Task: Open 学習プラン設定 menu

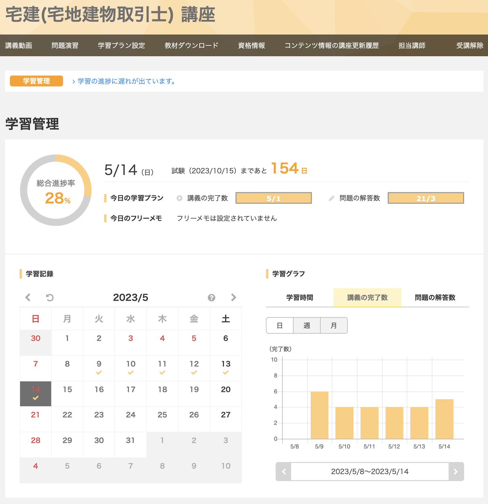Action: pyautogui.click(x=121, y=45)
